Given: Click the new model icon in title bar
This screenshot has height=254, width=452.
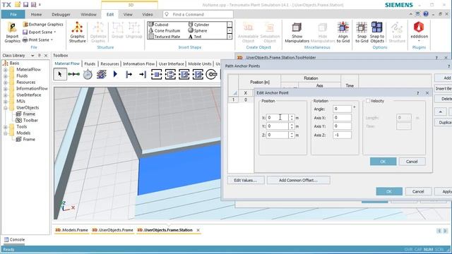Looking at the screenshot, I should point(18,5).
